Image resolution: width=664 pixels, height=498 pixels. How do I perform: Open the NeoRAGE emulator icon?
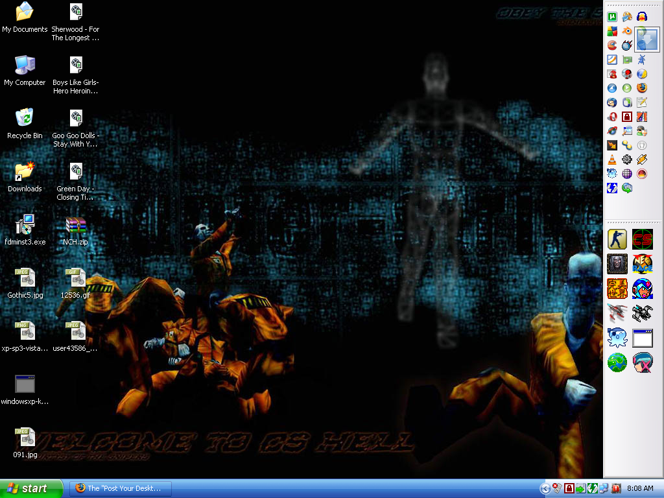click(643, 264)
